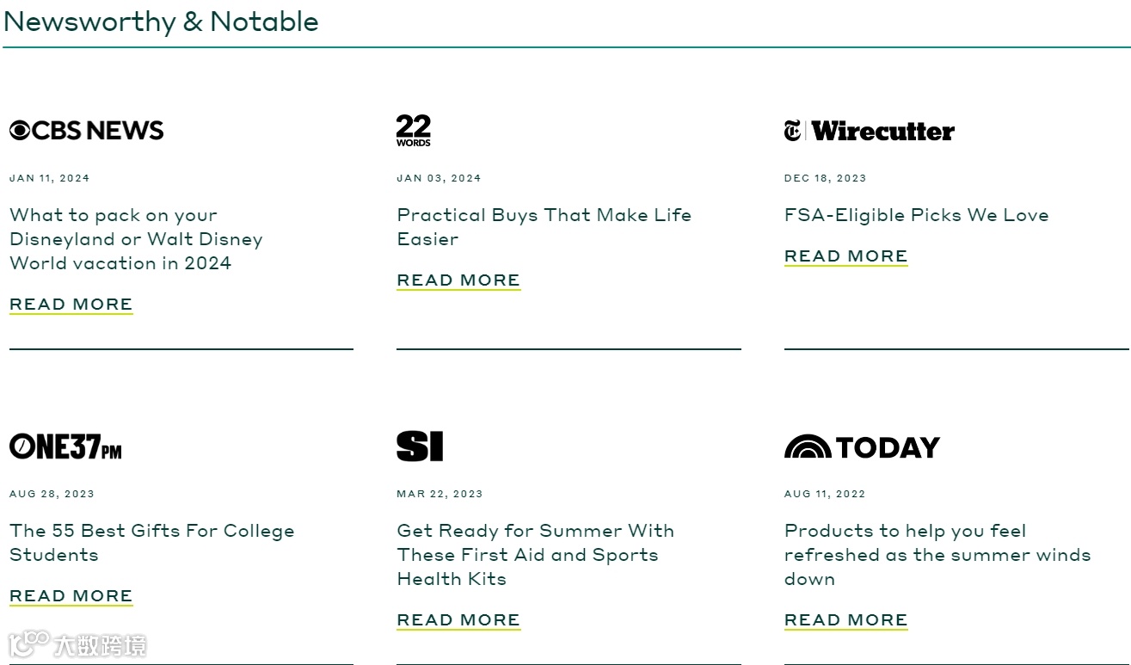Open First Aid and Sports Kits headline

pos(535,555)
